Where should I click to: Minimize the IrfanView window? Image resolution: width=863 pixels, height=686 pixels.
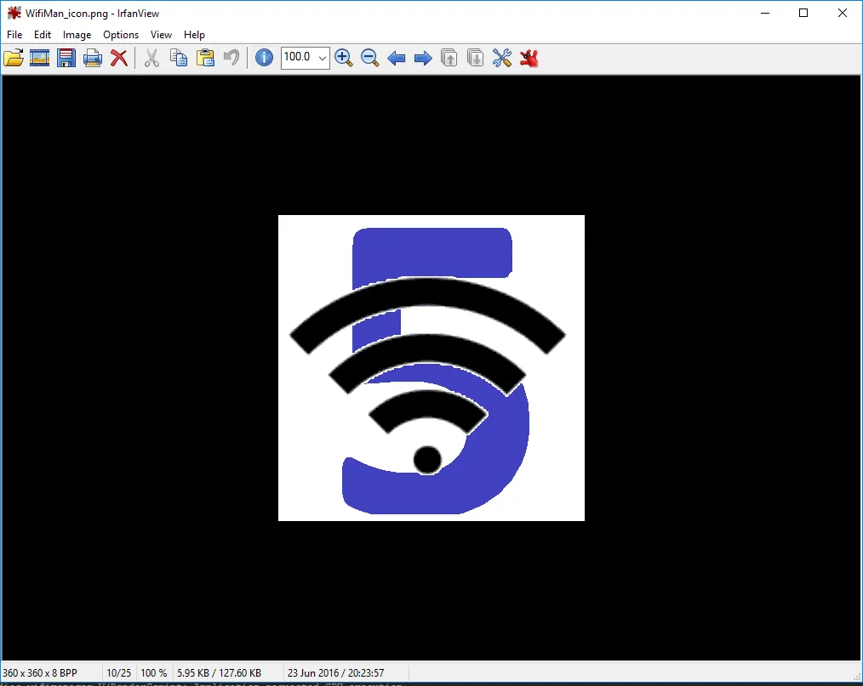point(764,13)
